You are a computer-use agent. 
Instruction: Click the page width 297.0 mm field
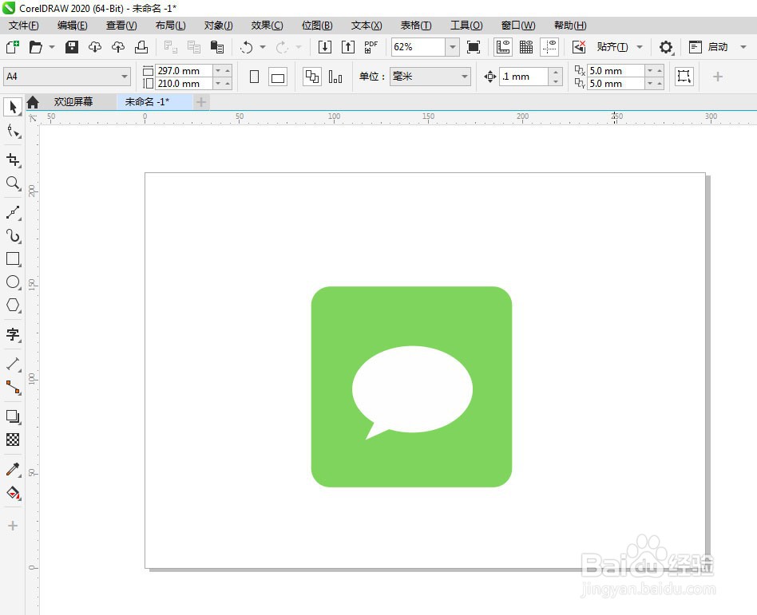coord(184,70)
